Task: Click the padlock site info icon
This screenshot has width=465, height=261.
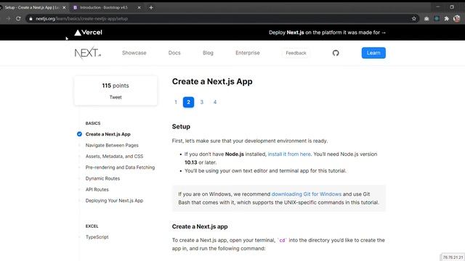Action: click(31, 19)
